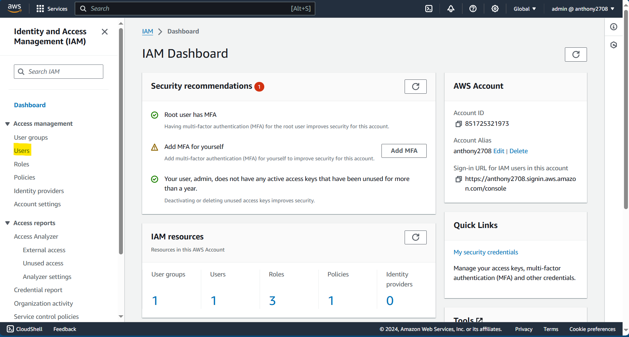Go to Dashboard in the sidebar
The height and width of the screenshot is (337, 629).
pyautogui.click(x=30, y=105)
